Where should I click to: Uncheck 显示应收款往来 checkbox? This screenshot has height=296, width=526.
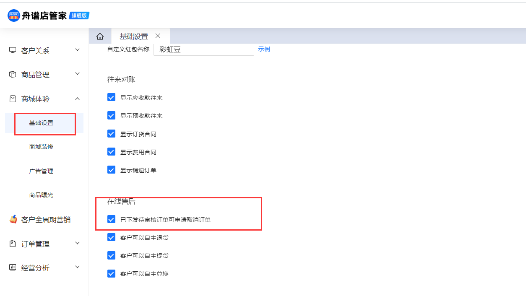coord(111,97)
